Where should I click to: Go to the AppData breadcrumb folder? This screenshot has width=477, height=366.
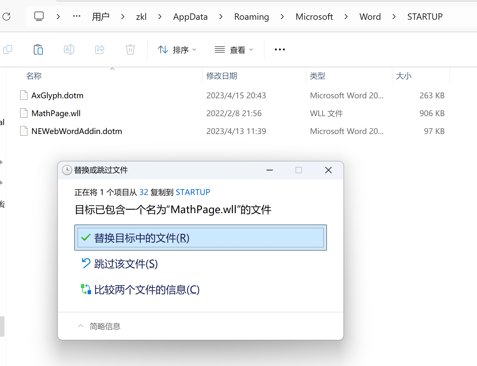click(x=190, y=17)
